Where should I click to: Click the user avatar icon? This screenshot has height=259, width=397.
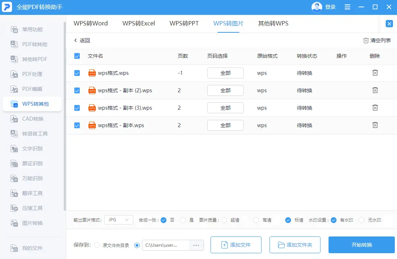coord(317,7)
